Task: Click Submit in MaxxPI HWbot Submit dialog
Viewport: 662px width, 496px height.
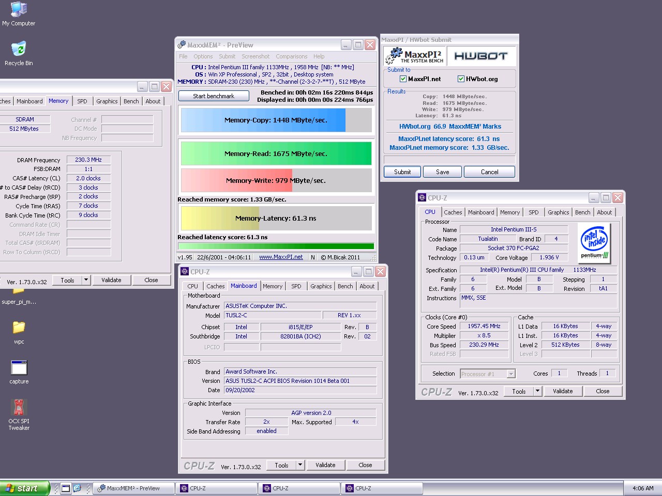Action: pyautogui.click(x=402, y=172)
